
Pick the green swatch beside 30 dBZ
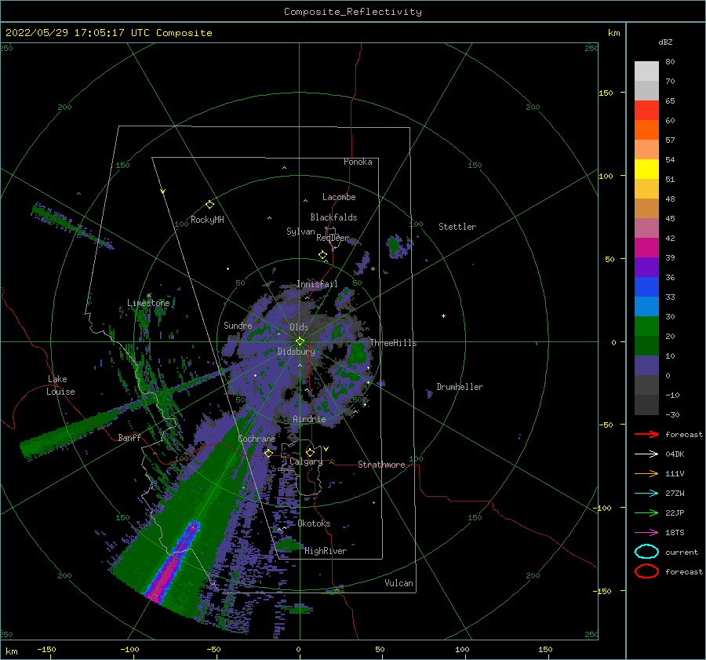[646, 326]
